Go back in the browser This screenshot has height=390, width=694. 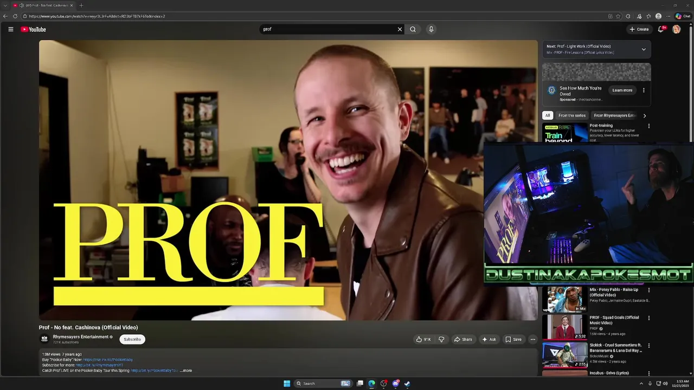(5, 16)
